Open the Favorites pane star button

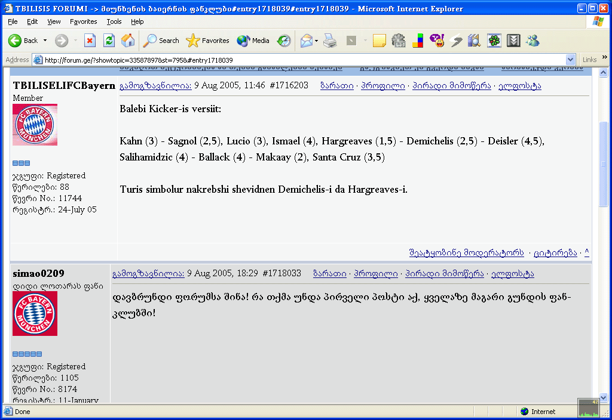coord(207,41)
